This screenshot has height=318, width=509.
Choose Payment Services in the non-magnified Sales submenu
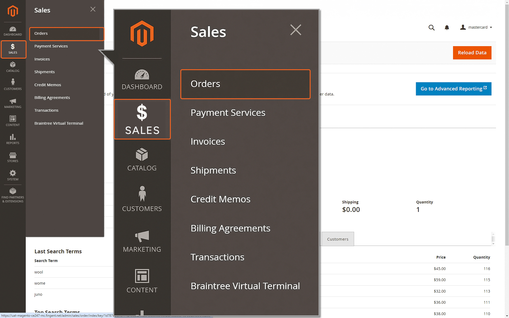tap(51, 46)
